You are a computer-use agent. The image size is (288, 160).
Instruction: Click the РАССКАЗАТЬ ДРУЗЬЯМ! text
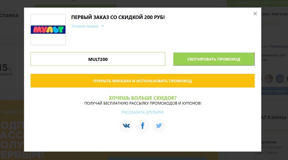[143, 112]
